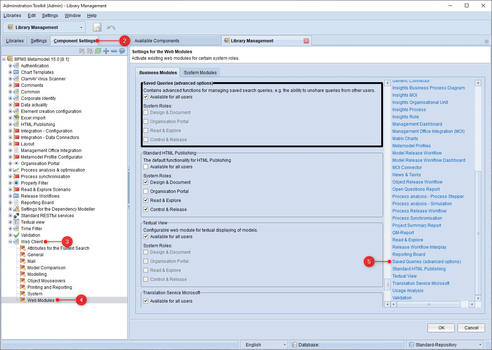Open the Libraries menu
This screenshot has width=492, height=350.
pos(12,16)
